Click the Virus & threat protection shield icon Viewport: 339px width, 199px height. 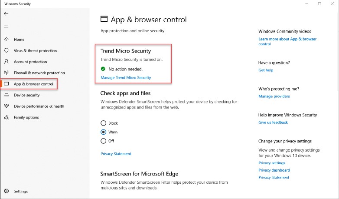(6, 51)
